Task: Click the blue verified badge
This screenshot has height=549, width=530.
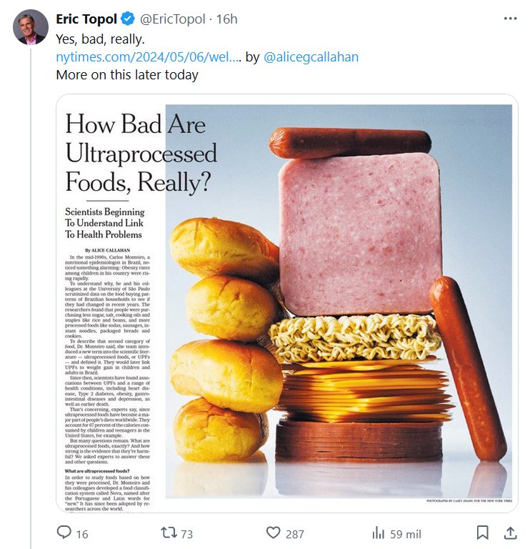Action: pos(126,19)
